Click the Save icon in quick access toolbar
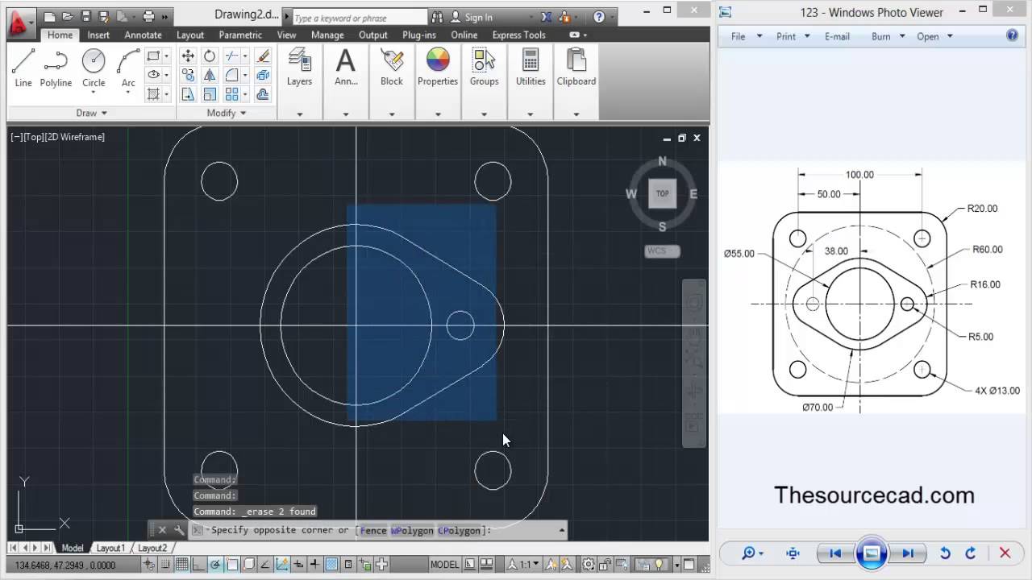The image size is (1032, 580). click(85, 16)
